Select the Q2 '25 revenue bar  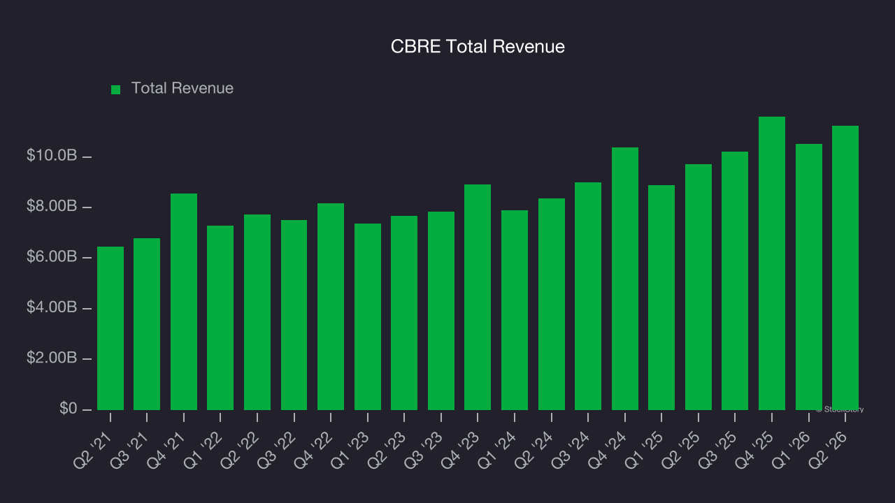pyautogui.click(x=699, y=287)
